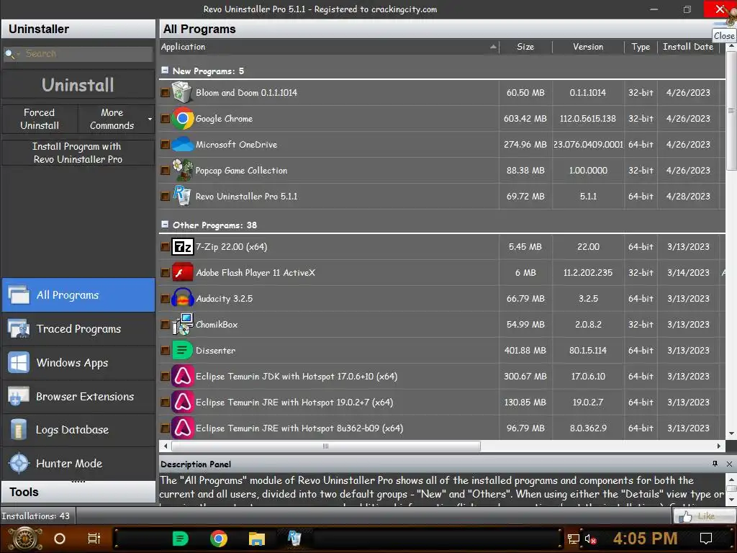The height and width of the screenshot is (553, 737).
Task: Check the Google Chrome checkbox
Action: (165, 119)
